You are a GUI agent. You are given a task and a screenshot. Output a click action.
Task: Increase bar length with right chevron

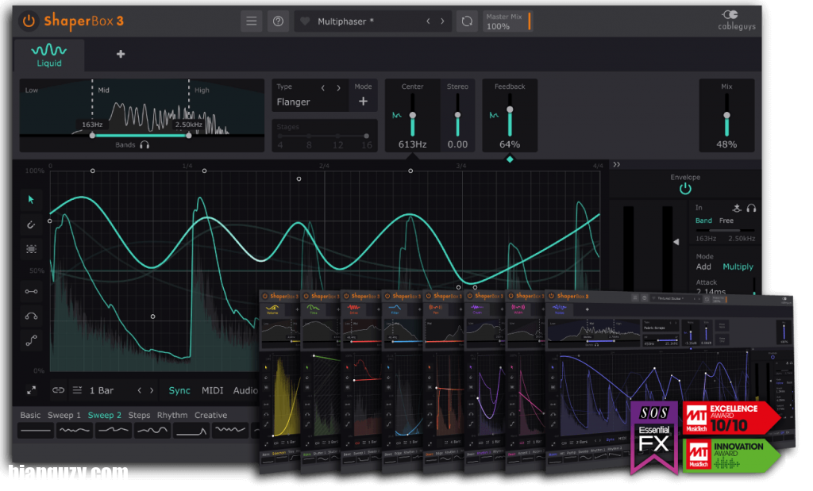(152, 390)
